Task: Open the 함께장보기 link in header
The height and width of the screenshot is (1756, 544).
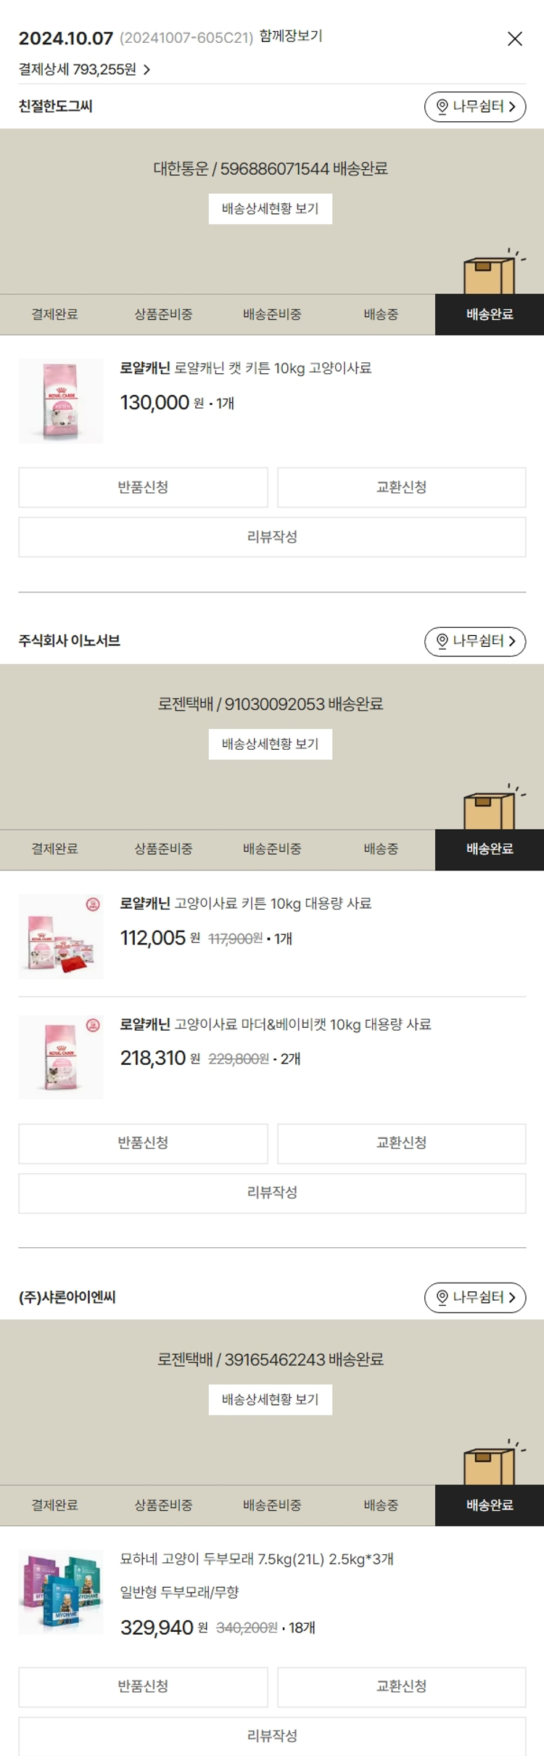Action: click(291, 36)
